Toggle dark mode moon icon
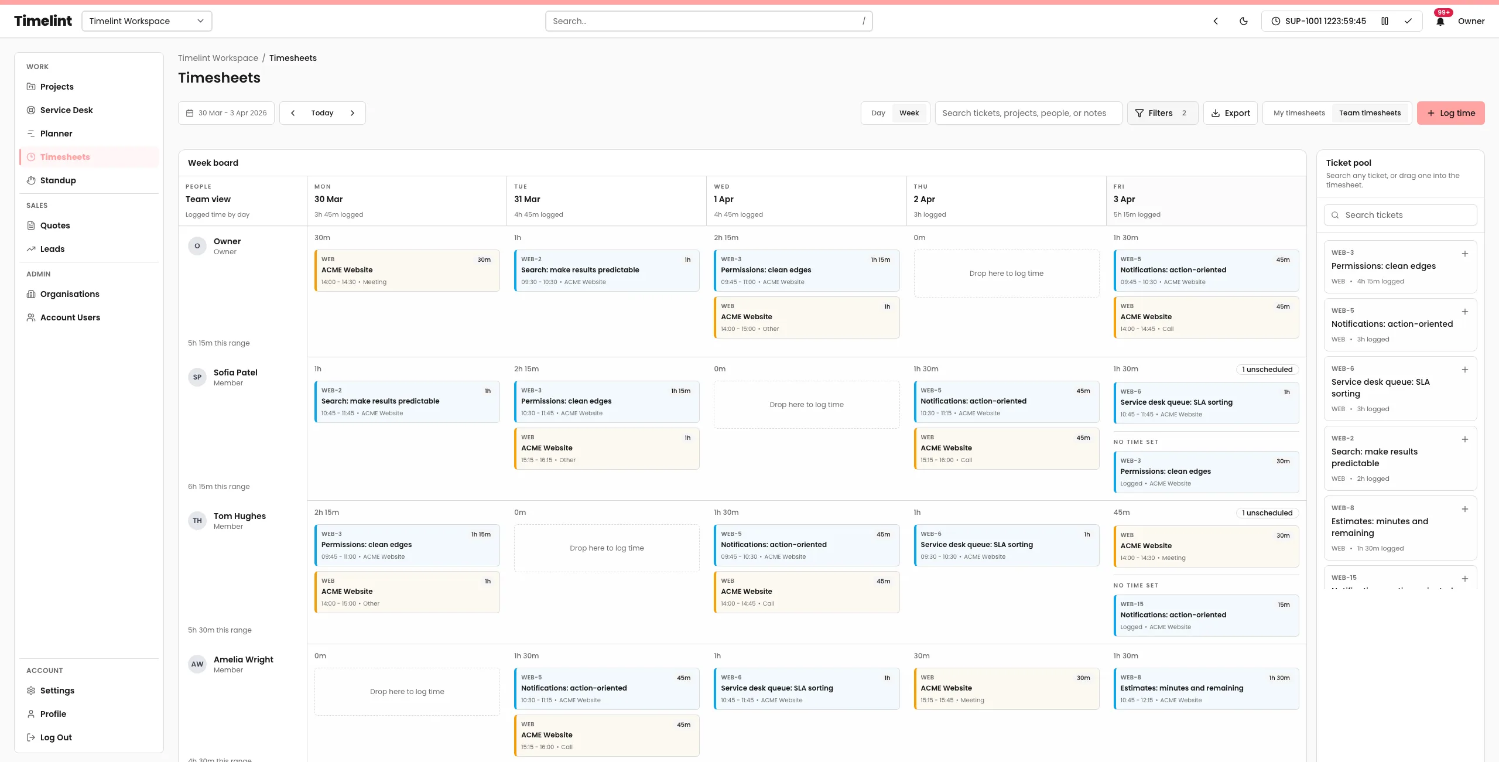Image resolution: width=1499 pixels, height=762 pixels. pyautogui.click(x=1244, y=21)
